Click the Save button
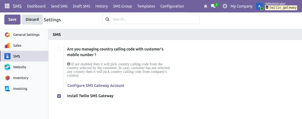This screenshot has width=302, height=119. 12,19
